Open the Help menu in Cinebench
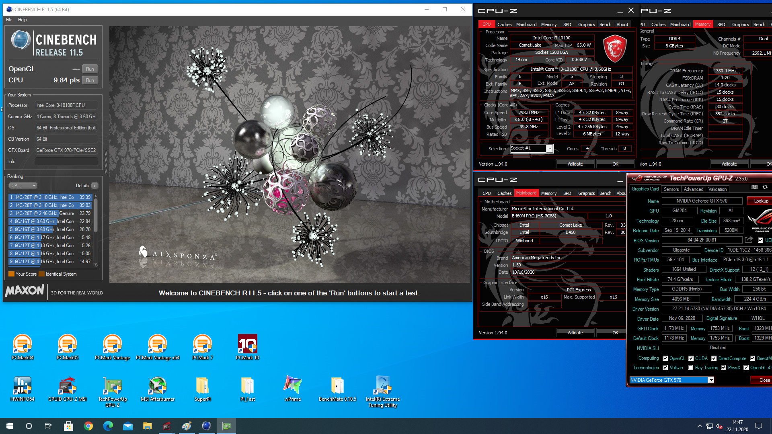Image resolution: width=772 pixels, height=434 pixels. tap(23, 20)
